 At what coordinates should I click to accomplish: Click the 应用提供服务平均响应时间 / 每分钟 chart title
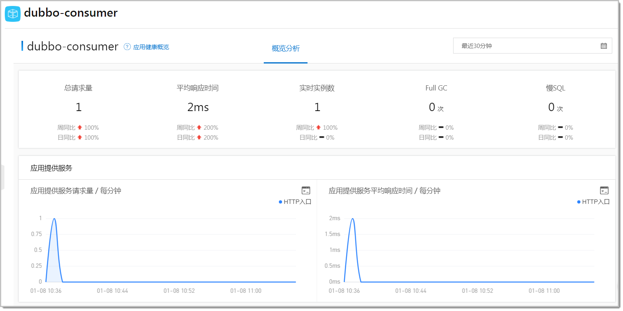tap(384, 191)
